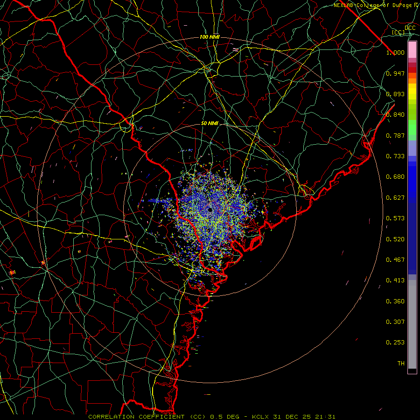Click the 0.360 legend value
The width and height of the screenshot is (420, 420).
[395, 301]
